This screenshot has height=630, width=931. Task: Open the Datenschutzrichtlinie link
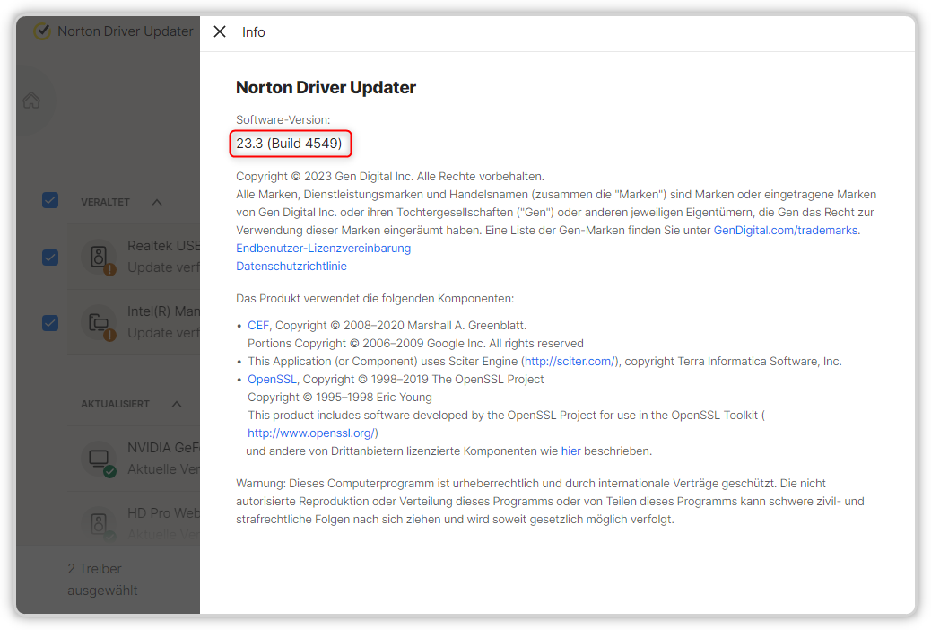pos(291,266)
